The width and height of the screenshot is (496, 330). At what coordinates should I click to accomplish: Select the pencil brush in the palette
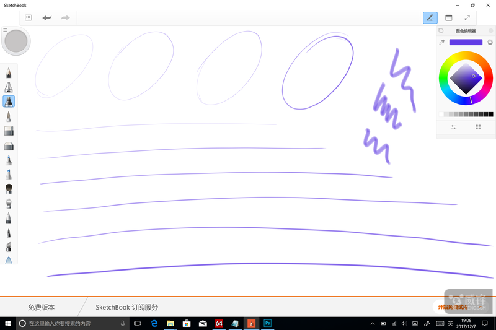coord(9,73)
